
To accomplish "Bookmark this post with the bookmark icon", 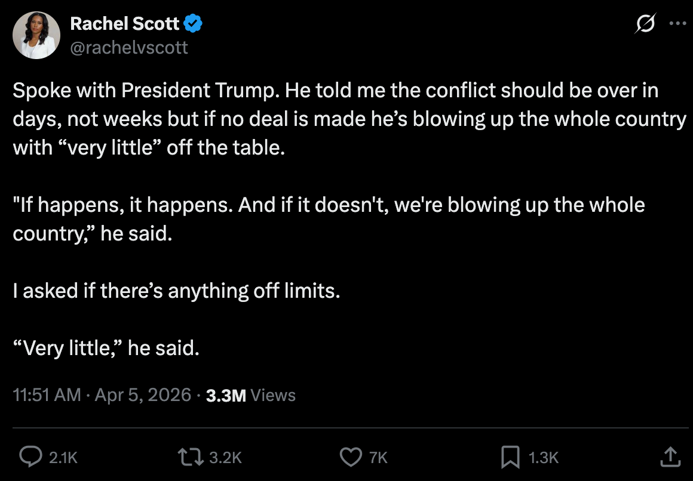I will coord(510,457).
